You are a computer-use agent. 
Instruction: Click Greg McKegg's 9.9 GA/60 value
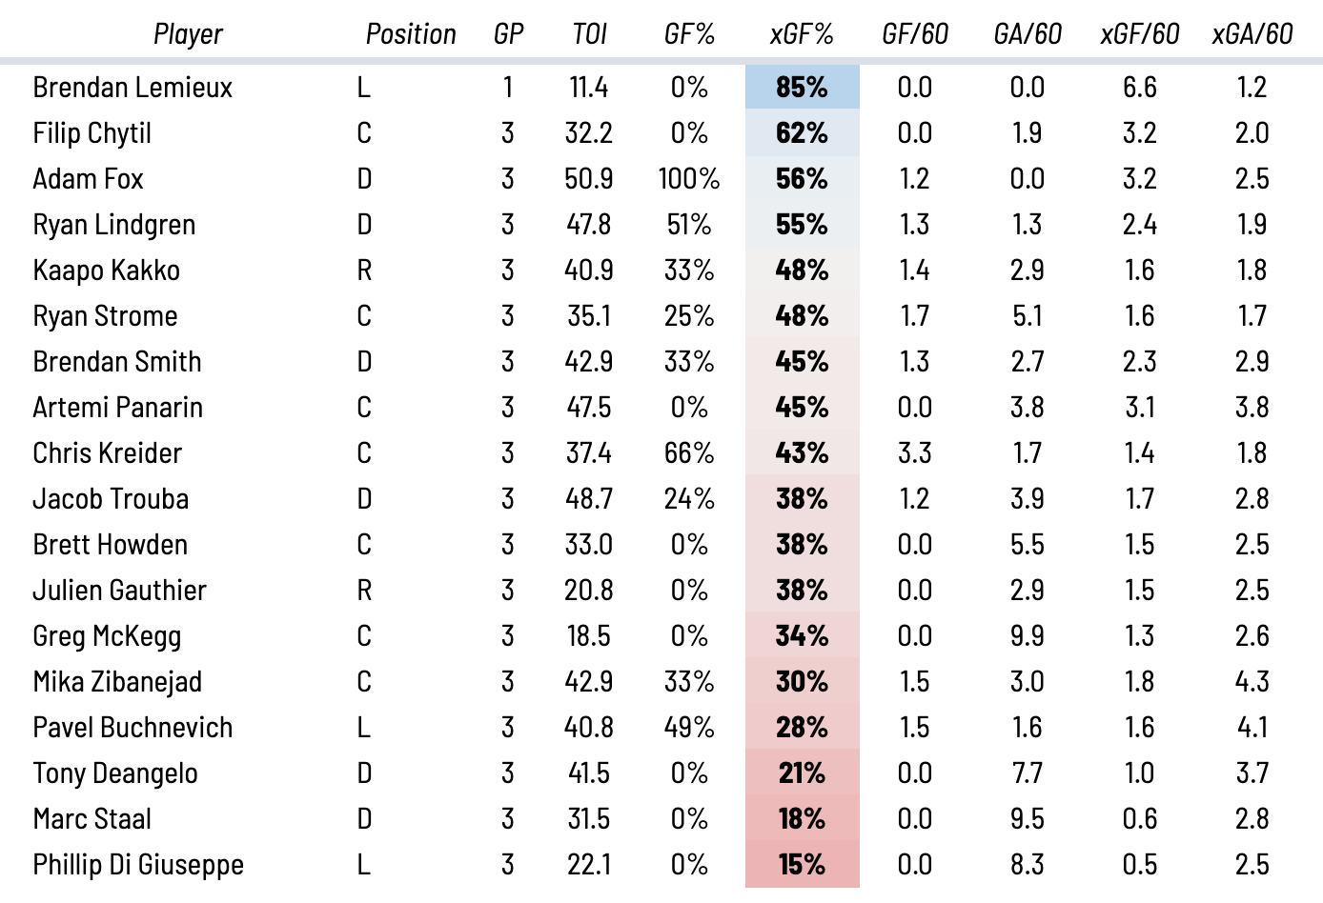[x=1027, y=636]
